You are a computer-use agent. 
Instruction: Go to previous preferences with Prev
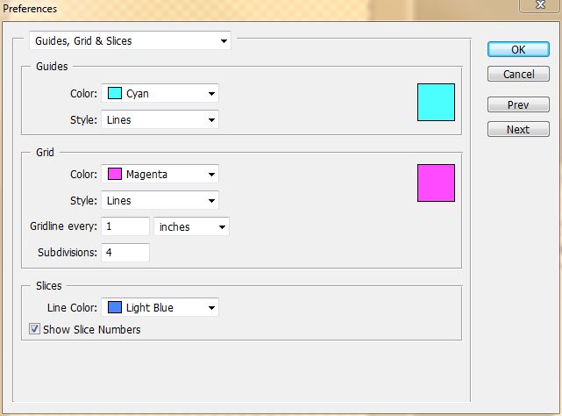click(518, 105)
